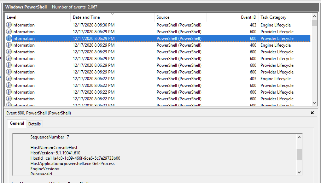Viewport: 321px width, 183px height.
Task: Click HostName=ConsoleHost line
Action: (54, 148)
